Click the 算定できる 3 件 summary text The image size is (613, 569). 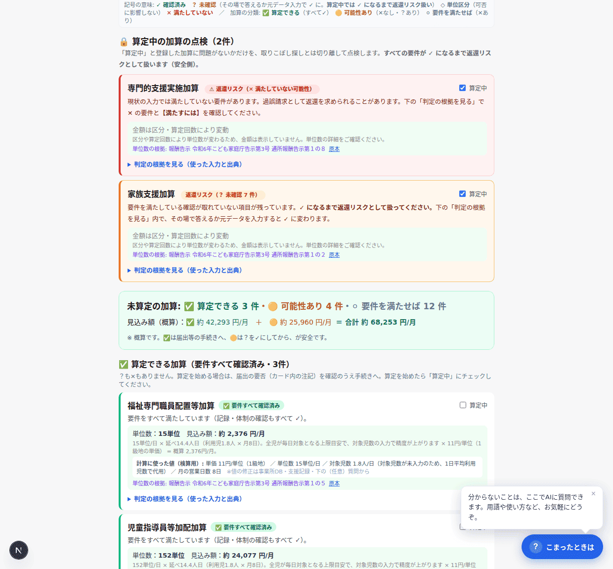tap(222, 306)
